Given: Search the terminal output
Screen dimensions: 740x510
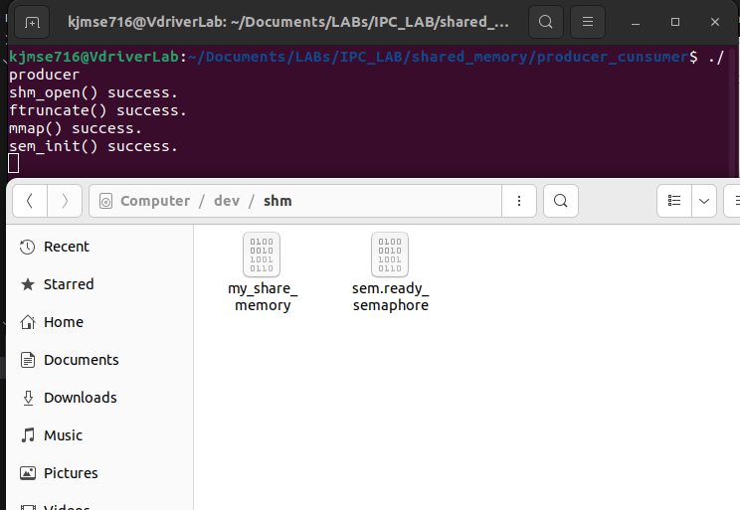Looking at the screenshot, I should 545,21.
